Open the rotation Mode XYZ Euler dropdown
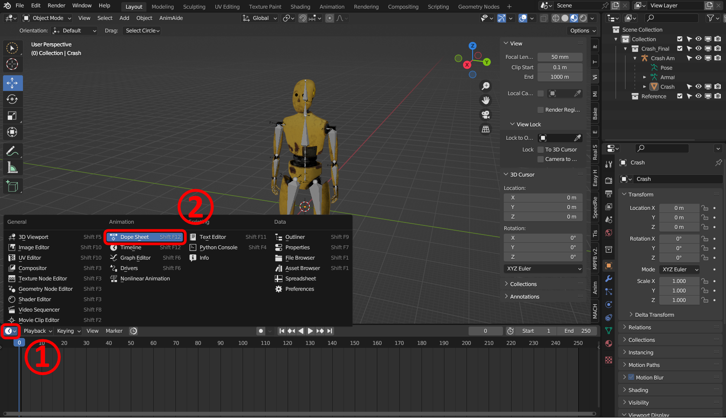Image resolution: width=726 pixels, height=418 pixels. click(679, 270)
